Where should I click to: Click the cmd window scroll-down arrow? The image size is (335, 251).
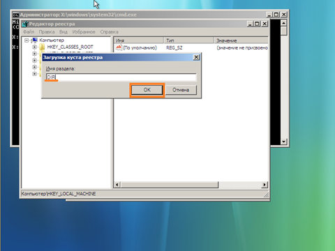pyautogui.click(x=283, y=142)
